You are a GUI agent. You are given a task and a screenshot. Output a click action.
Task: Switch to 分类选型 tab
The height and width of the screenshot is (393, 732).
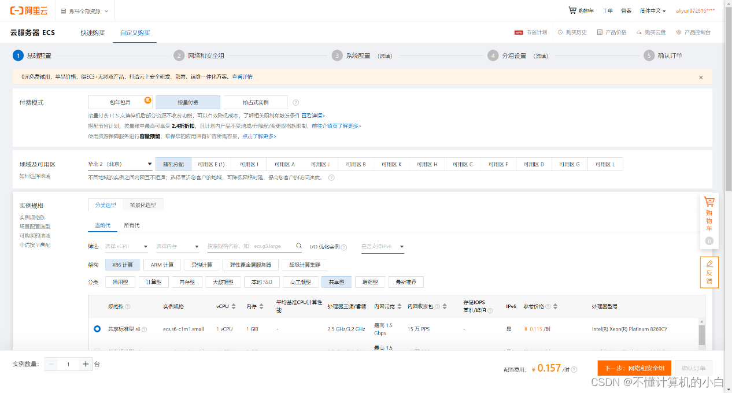point(105,205)
